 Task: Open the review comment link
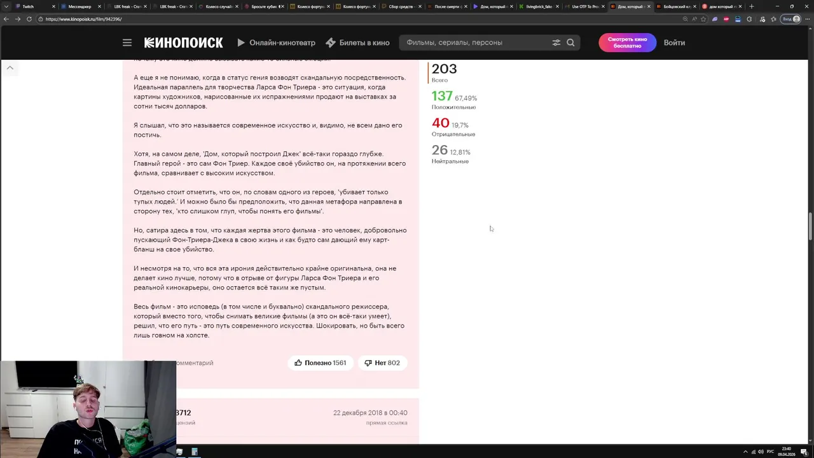(x=194, y=363)
